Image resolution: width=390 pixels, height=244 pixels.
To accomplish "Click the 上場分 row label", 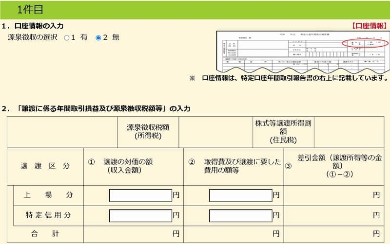I will 48,195.
